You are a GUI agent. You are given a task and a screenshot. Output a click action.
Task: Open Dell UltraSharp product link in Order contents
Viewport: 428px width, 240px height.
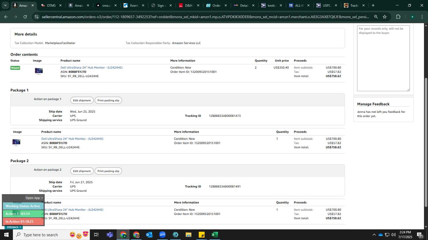91,67
